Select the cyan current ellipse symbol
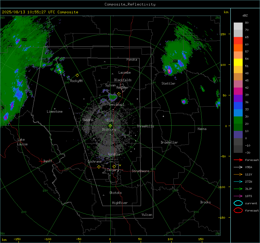 tap(238, 203)
